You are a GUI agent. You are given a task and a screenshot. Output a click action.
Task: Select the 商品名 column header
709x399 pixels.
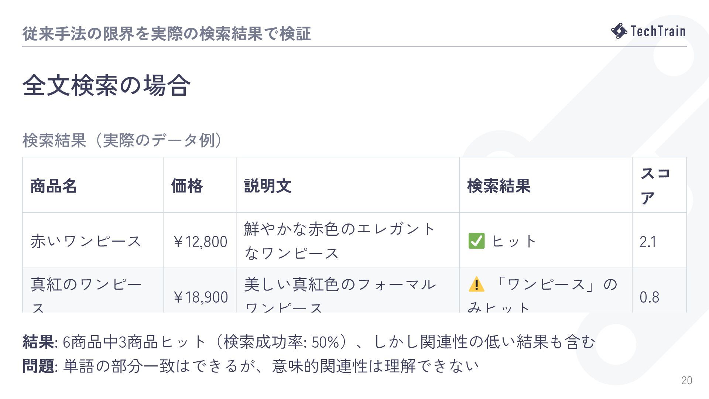(93, 185)
